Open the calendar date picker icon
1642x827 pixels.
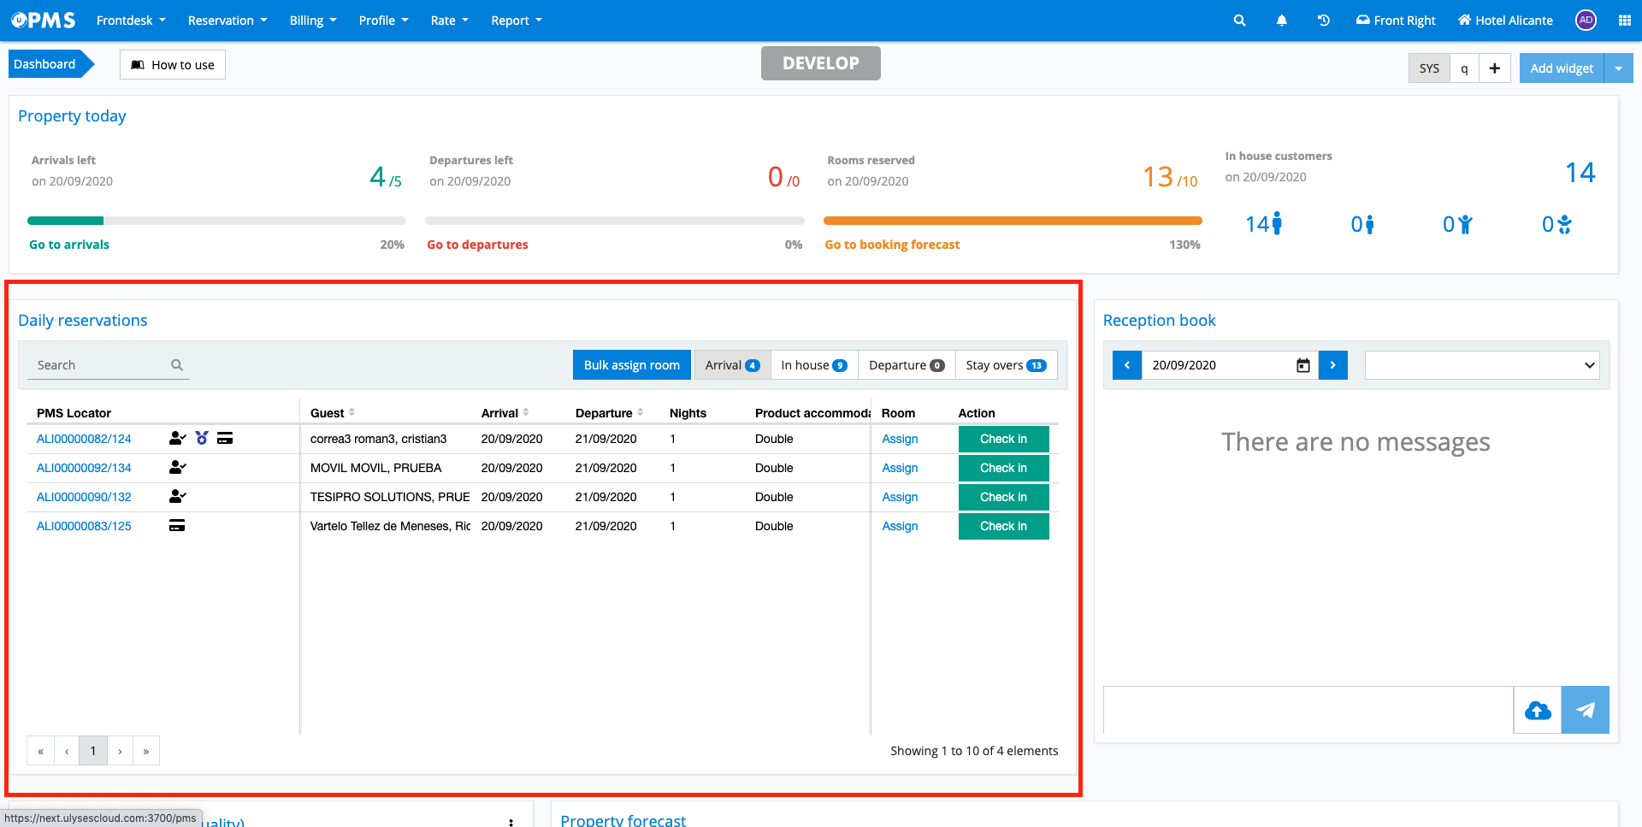(1302, 365)
